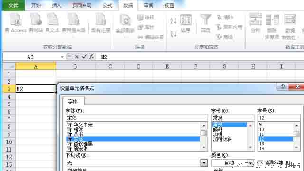Click the Data Validation (数据有效性) icon
Image resolution: width=304 pixels, height=171 pixels.
tap(290, 20)
